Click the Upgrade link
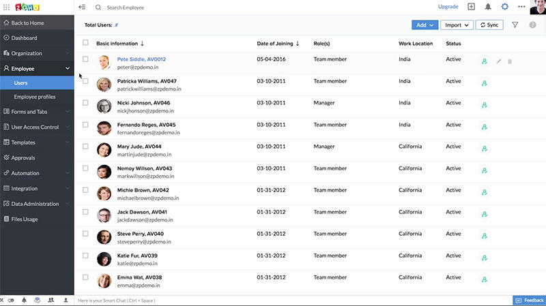546x306 pixels. (x=448, y=7)
